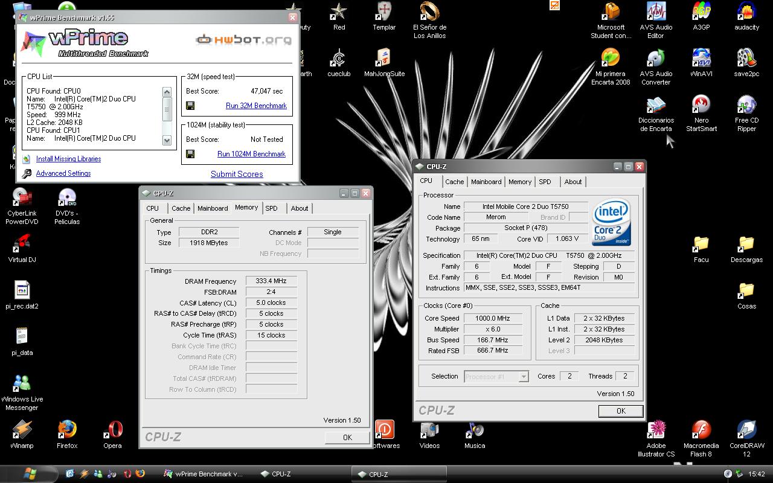Launch the A3GP desktop shortcut
Image resolution: width=773 pixels, height=483 pixels.
pos(701,17)
